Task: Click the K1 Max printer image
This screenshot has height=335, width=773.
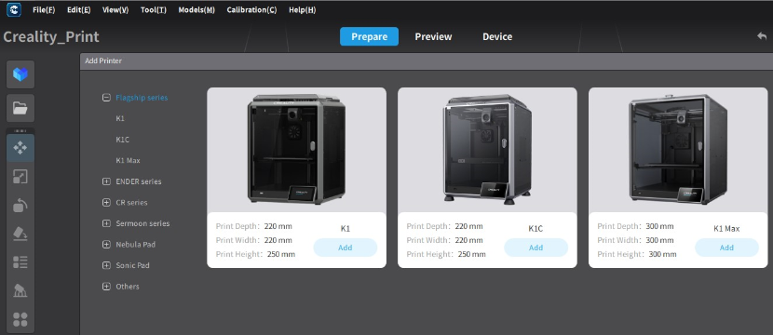Action: click(x=678, y=149)
